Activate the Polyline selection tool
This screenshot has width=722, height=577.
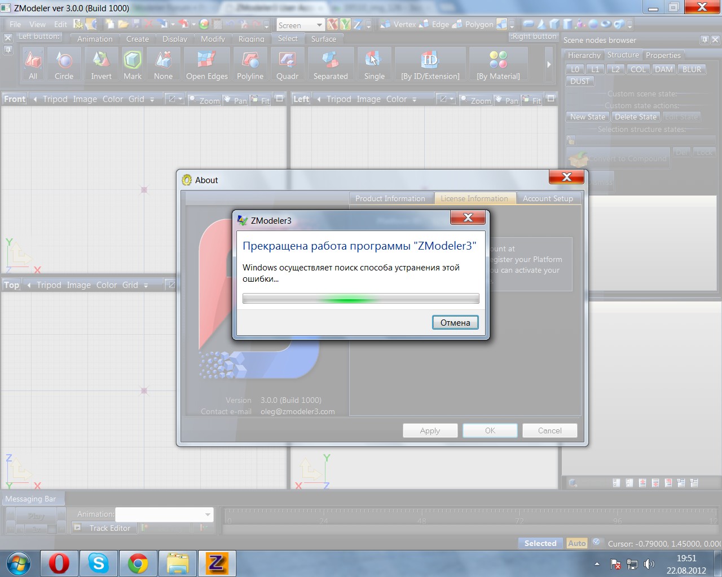250,65
